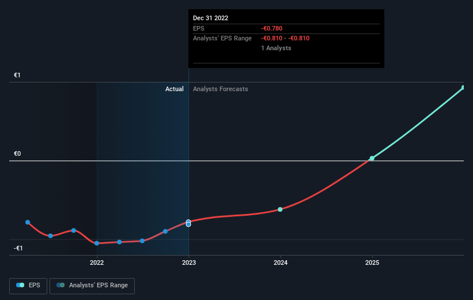This screenshot has height=300, width=473.
Task: Click the Analysts' EPS Range legend icon
Action: [60, 285]
